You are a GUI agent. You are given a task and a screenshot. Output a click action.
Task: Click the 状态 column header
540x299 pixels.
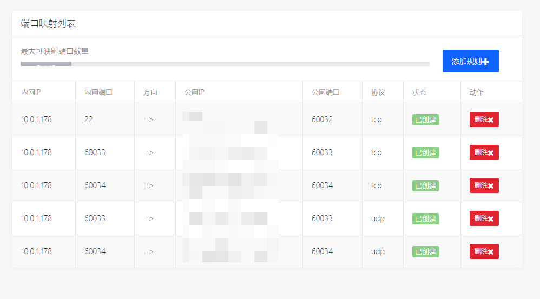[419, 92]
